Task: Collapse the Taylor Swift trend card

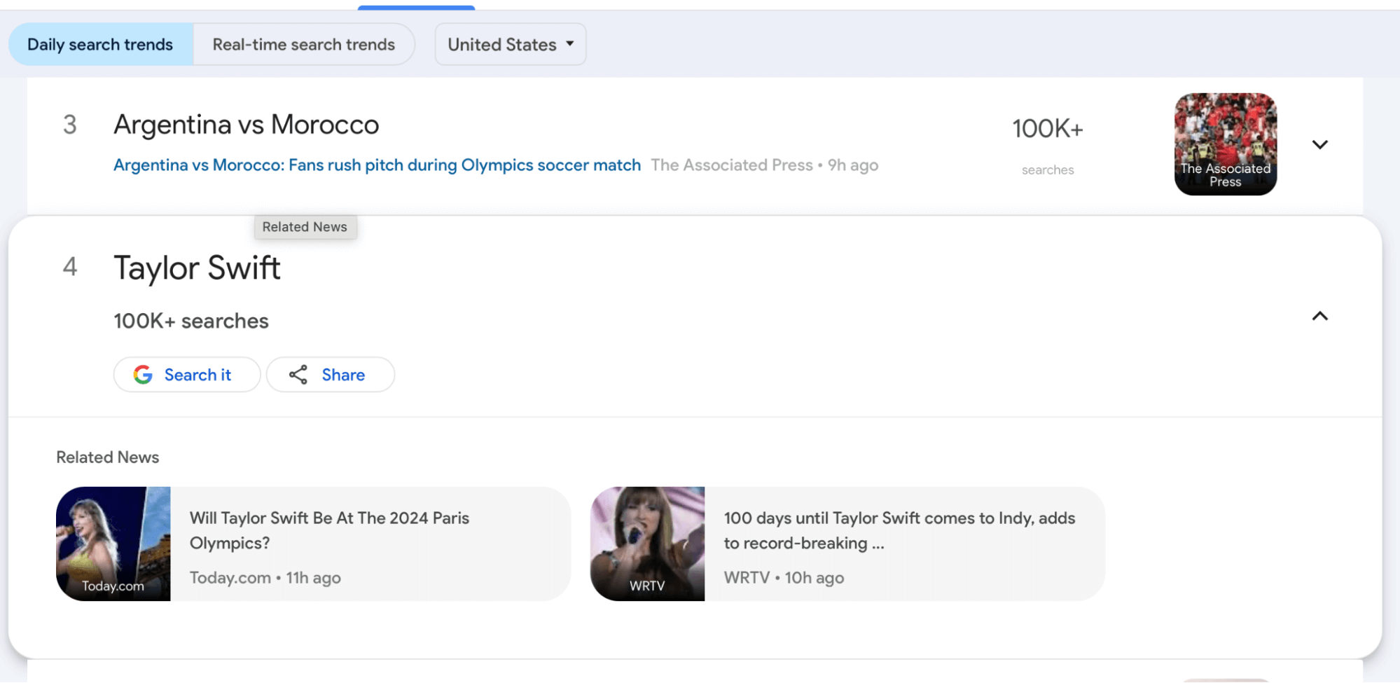Action: 1319,316
